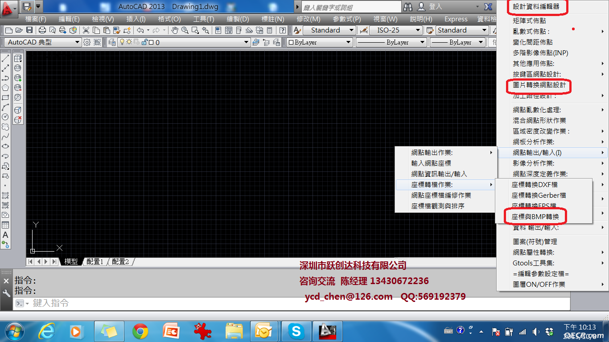Screen dimensions: 609x342
Task: Open the Standard text style dropdown
Action: 352,30
